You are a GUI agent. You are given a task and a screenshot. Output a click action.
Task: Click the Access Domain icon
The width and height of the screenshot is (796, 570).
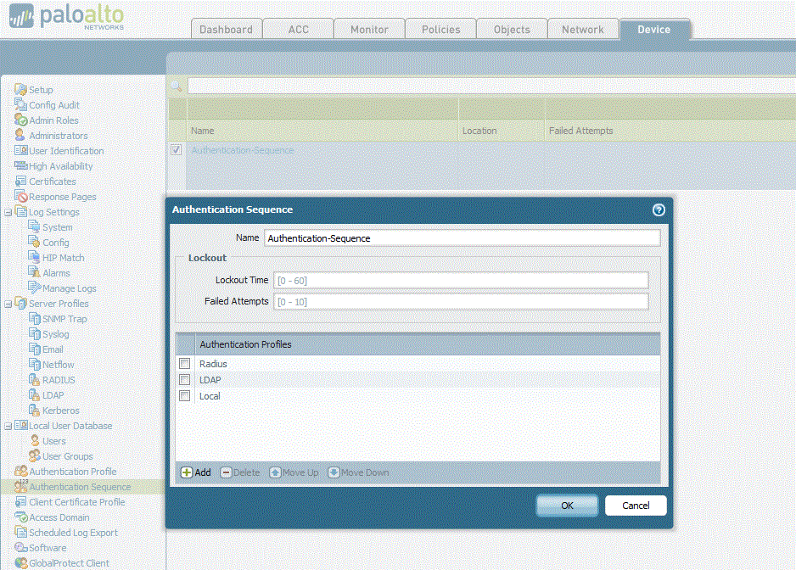tap(21, 517)
